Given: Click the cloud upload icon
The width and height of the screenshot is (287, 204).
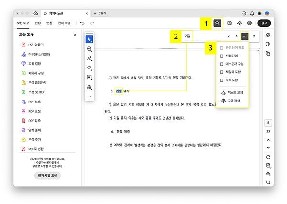Looking at the screenshot, I should pyautogui.click(x=240, y=23).
